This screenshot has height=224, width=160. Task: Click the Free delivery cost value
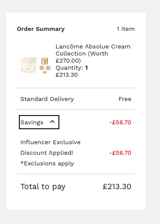tap(125, 99)
